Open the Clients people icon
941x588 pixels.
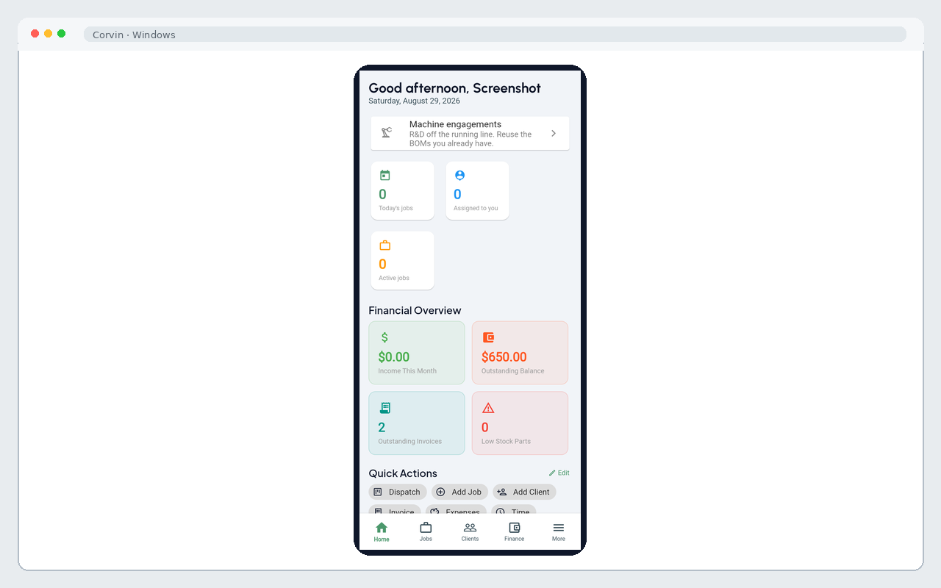(470, 527)
